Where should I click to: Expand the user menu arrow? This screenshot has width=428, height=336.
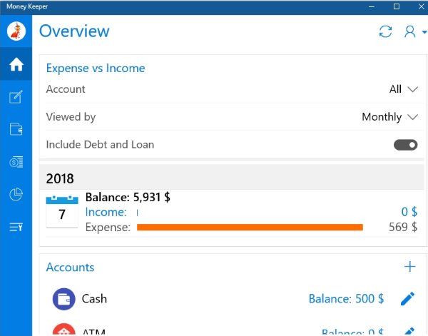pos(424,32)
